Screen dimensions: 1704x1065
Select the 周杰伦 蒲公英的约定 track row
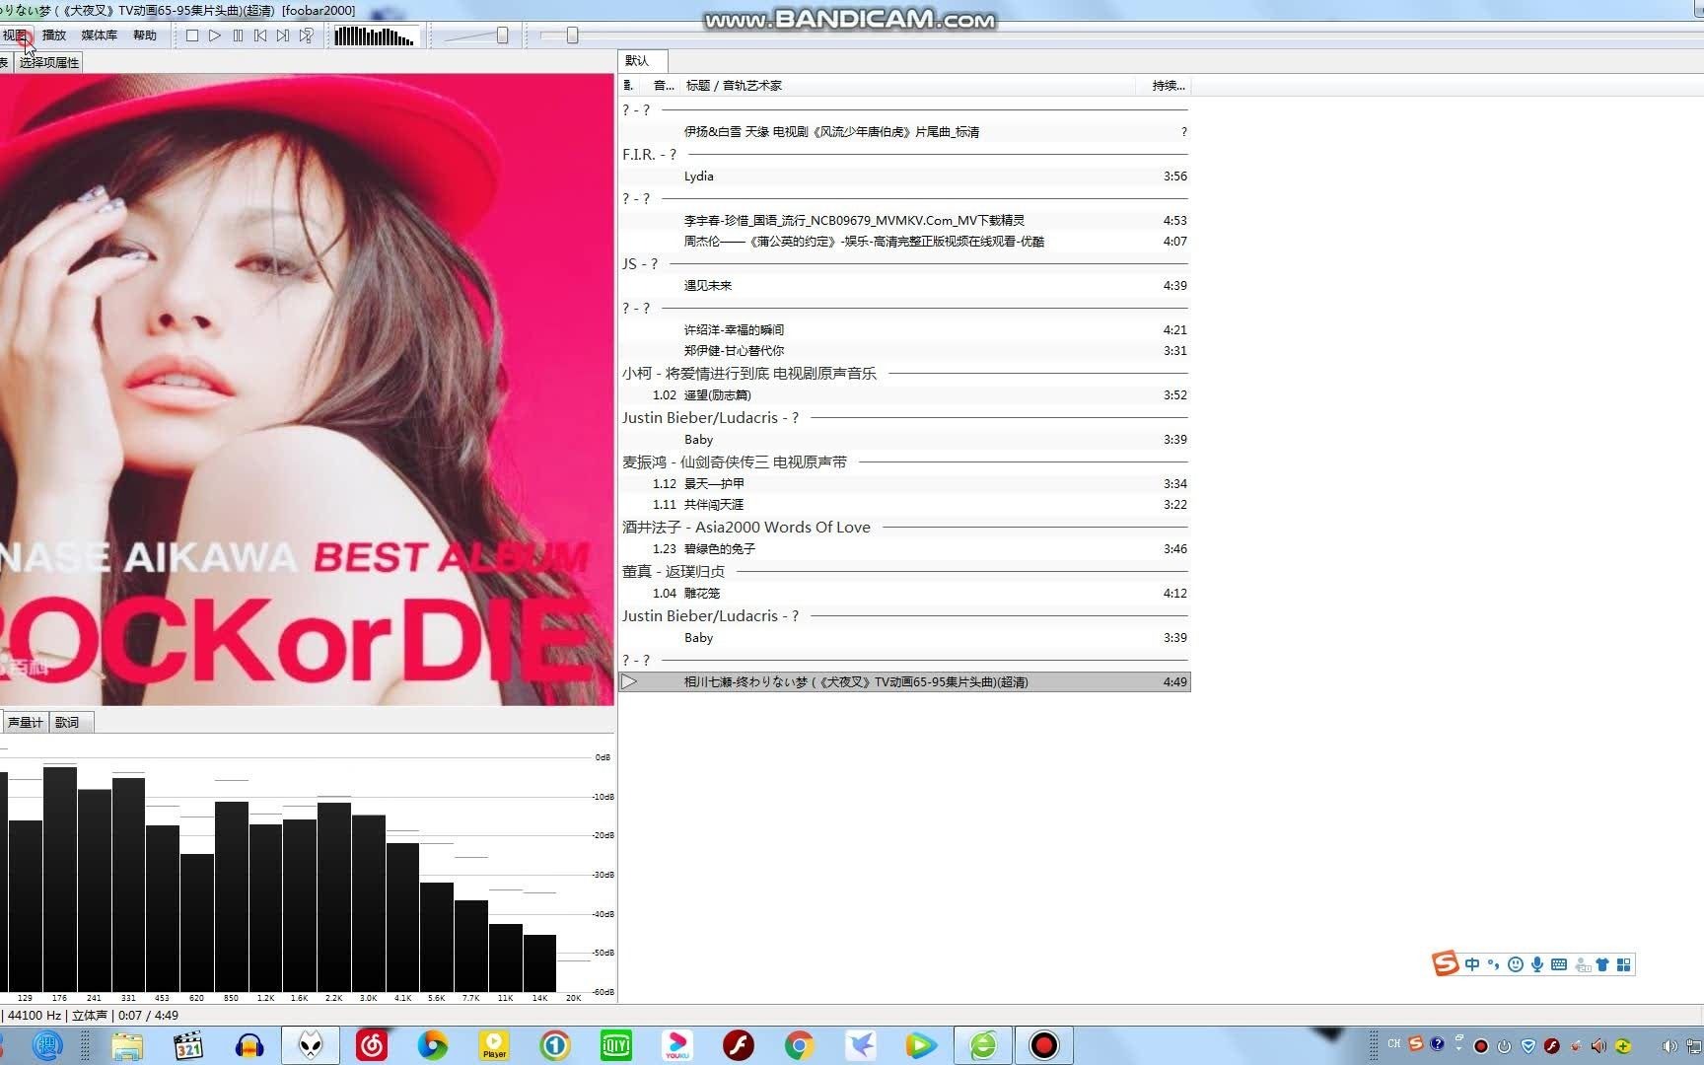(x=904, y=242)
